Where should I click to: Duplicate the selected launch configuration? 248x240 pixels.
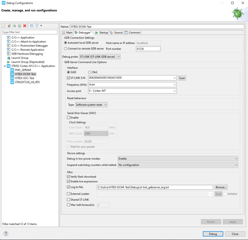pyautogui.click(x=19, y=25)
